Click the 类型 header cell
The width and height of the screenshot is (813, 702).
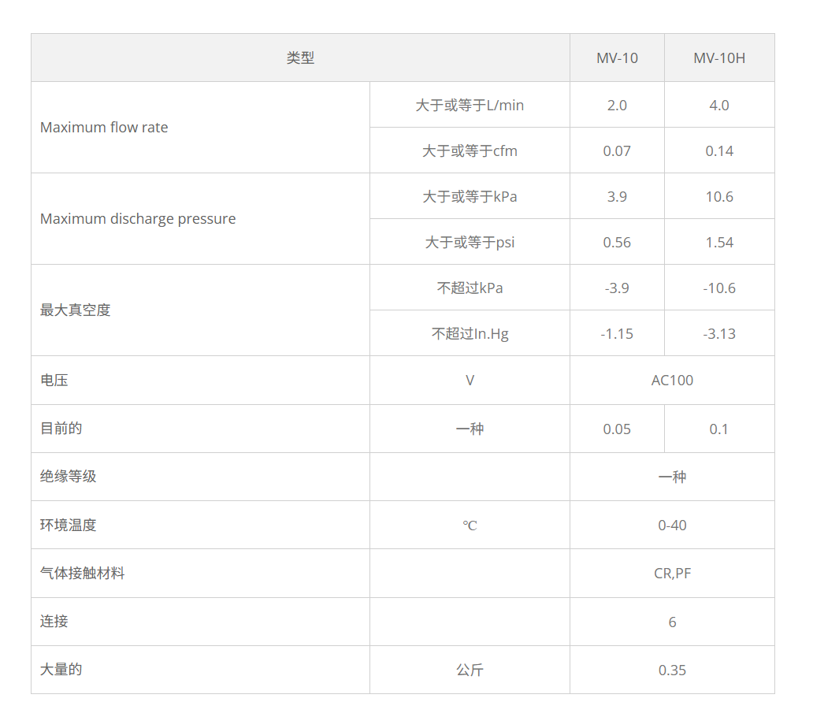tap(299, 57)
